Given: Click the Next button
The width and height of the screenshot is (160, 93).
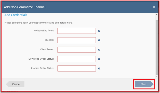Looking at the screenshot, I should [144, 84].
